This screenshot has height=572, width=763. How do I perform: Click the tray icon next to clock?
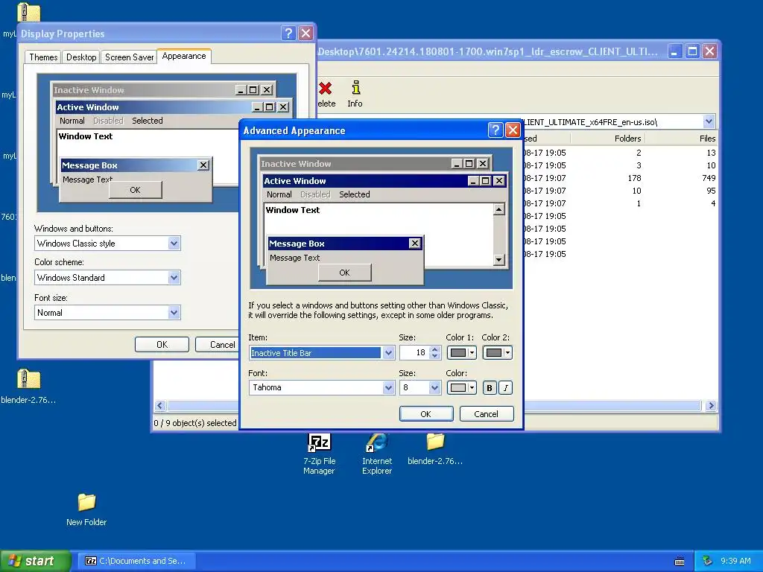pyautogui.click(x=708, y=561)
